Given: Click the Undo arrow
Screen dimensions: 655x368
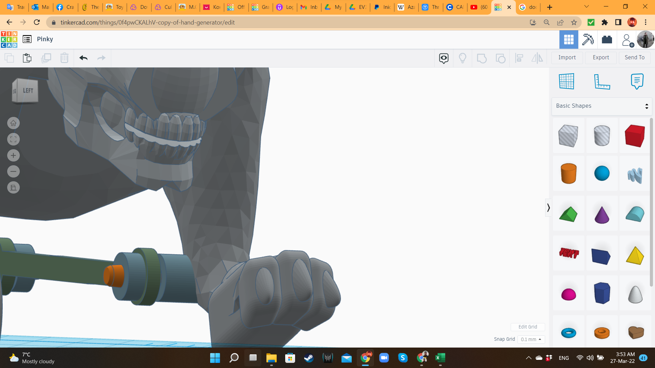Looking at the screenshot, I should click(84, 58).
